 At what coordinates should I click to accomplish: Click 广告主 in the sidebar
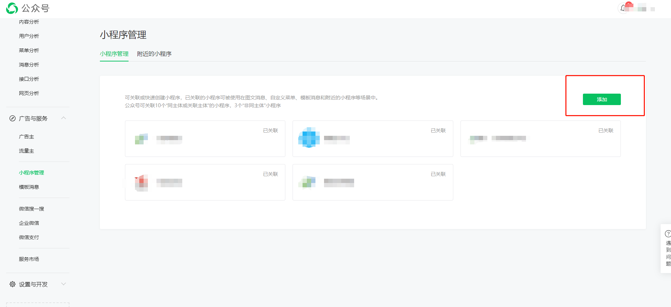[x=26, y=137]
